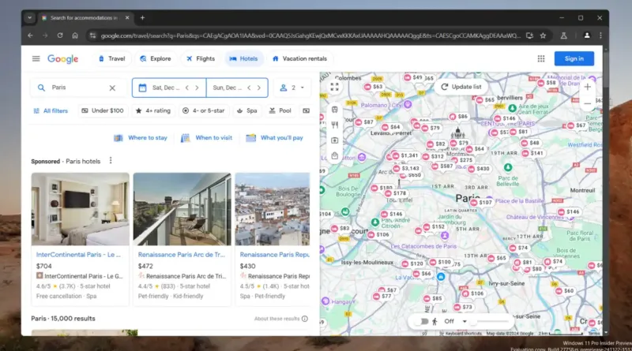Select the $3,143 hotel pin on map
The height and width of the screenshot is (351, 632).
pyautogui.click(x=407, y=168)
